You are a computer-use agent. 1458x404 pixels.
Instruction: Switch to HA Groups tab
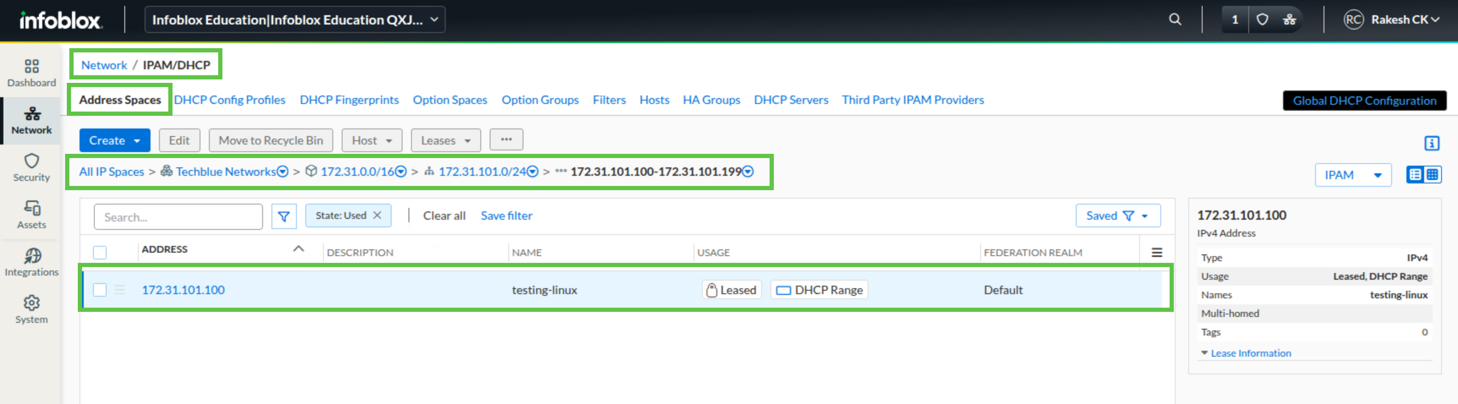712,100
